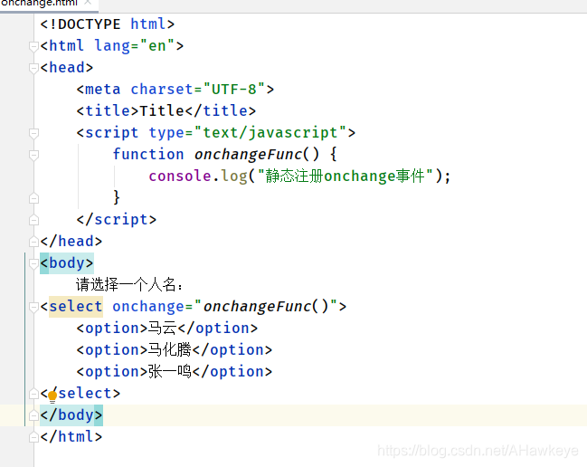Click fold marker beside closing html tag

point(33,437)
